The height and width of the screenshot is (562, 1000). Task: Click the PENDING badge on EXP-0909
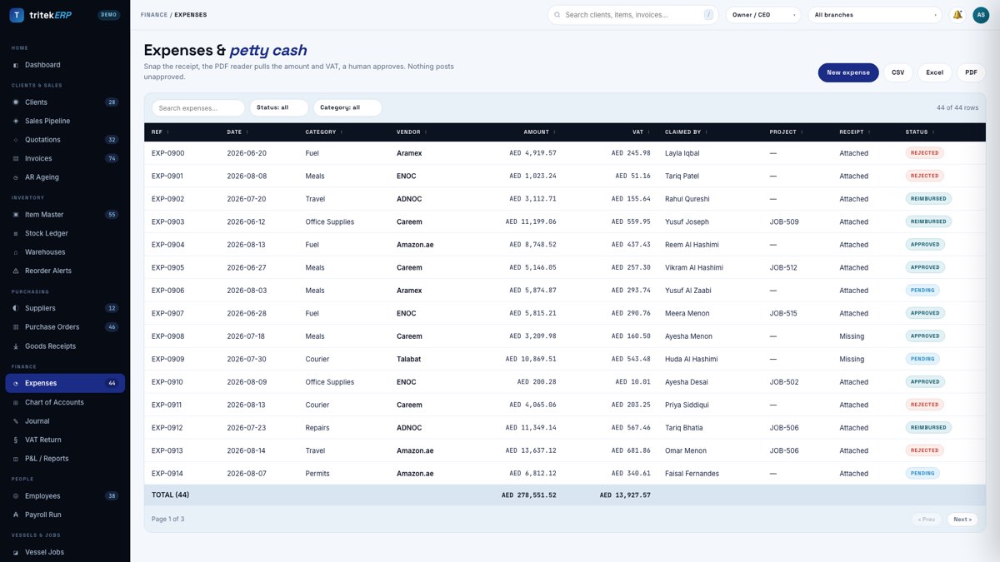922,359
